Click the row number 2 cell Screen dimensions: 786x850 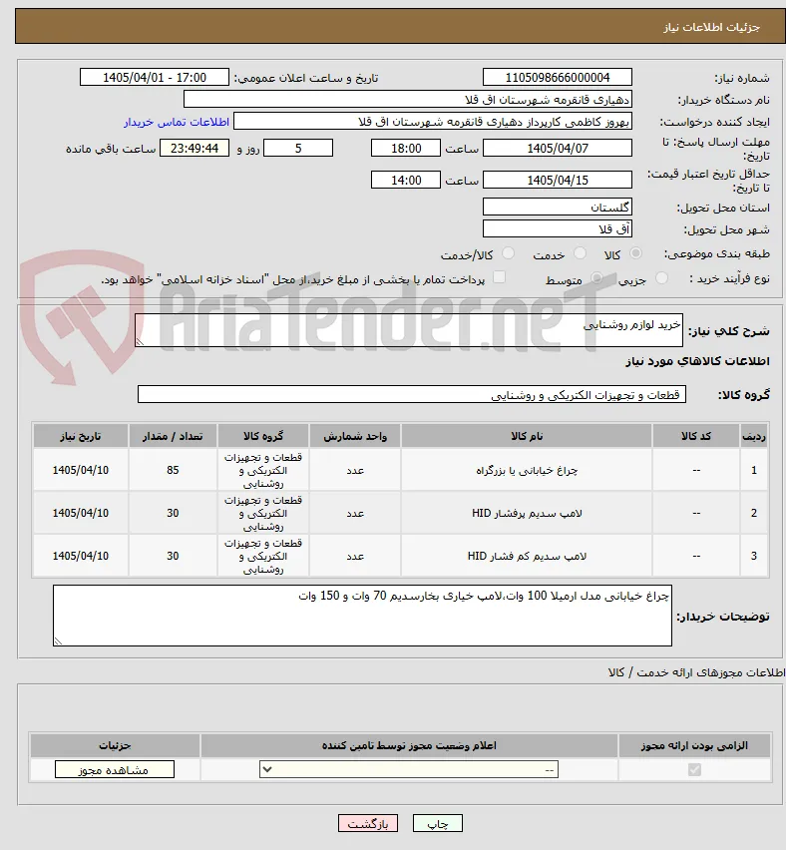click(x=754, y=514)
